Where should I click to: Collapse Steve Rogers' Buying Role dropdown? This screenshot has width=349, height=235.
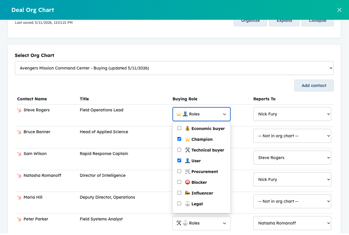[202, 114]
